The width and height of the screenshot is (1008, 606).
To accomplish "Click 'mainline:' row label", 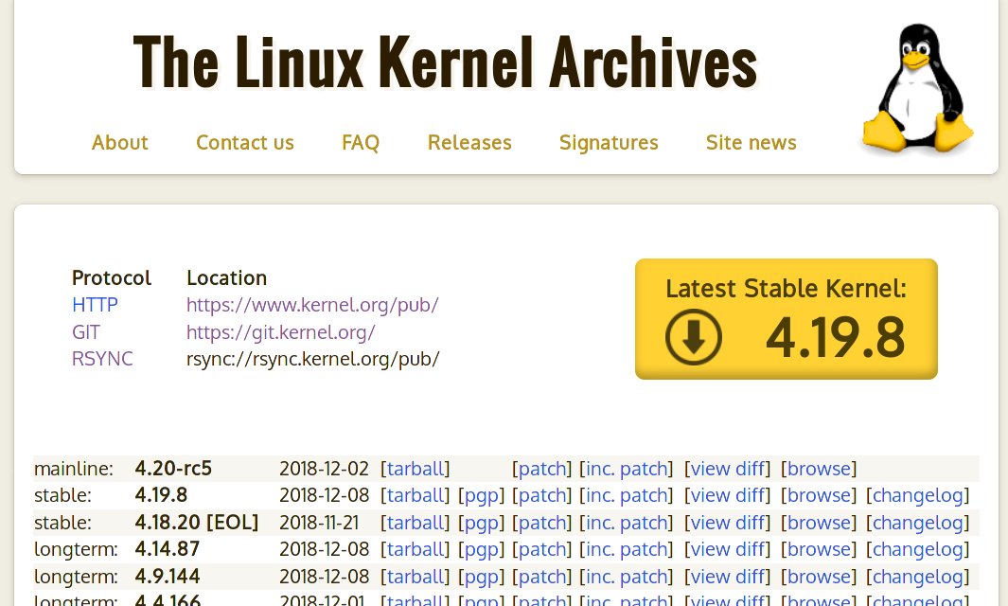I will tap(73, 469).
